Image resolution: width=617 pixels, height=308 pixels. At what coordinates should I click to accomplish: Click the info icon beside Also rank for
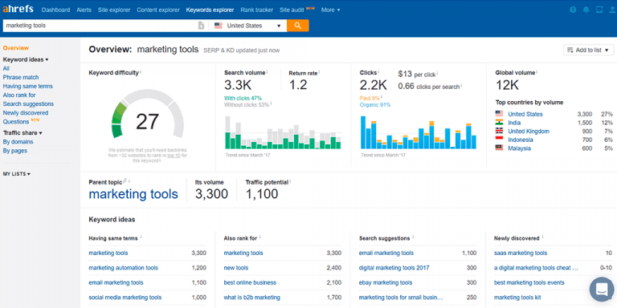click(260, 237)
